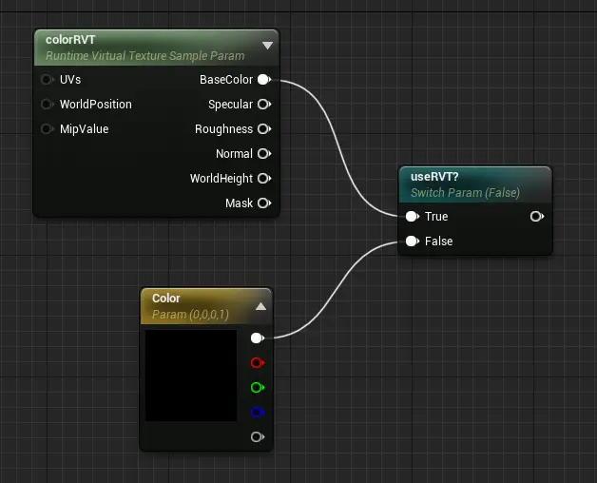Collapse the Color node preview arrow
Image resolution: width=597 pixels, height=483 pixels.
(x=260, y=306)
